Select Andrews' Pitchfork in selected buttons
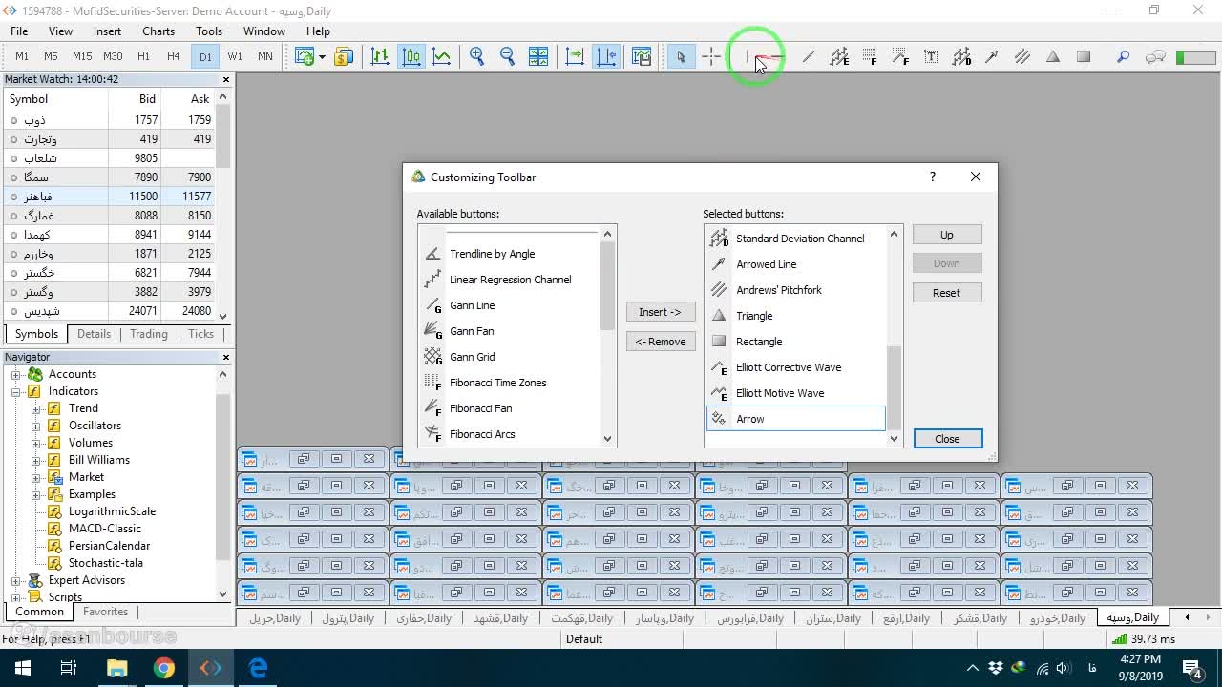 click(779, 290)
